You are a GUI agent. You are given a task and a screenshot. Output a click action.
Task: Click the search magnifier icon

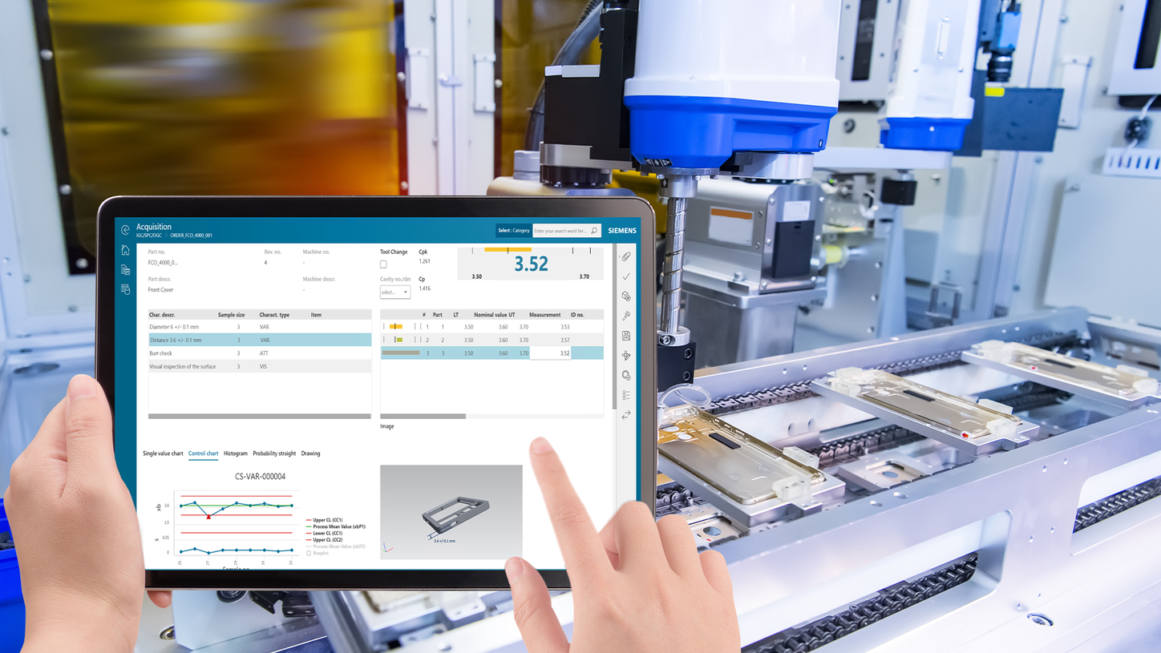(594, 230)
